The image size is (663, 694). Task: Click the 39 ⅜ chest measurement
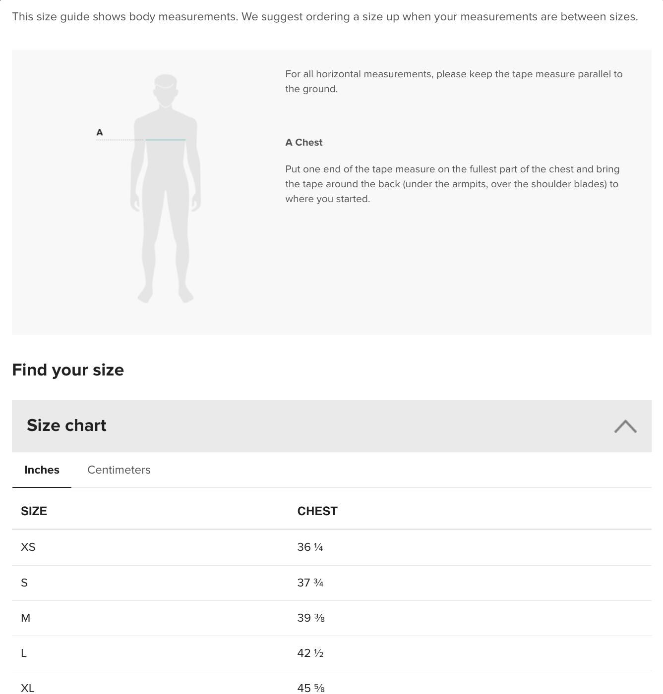click(311, 618)
